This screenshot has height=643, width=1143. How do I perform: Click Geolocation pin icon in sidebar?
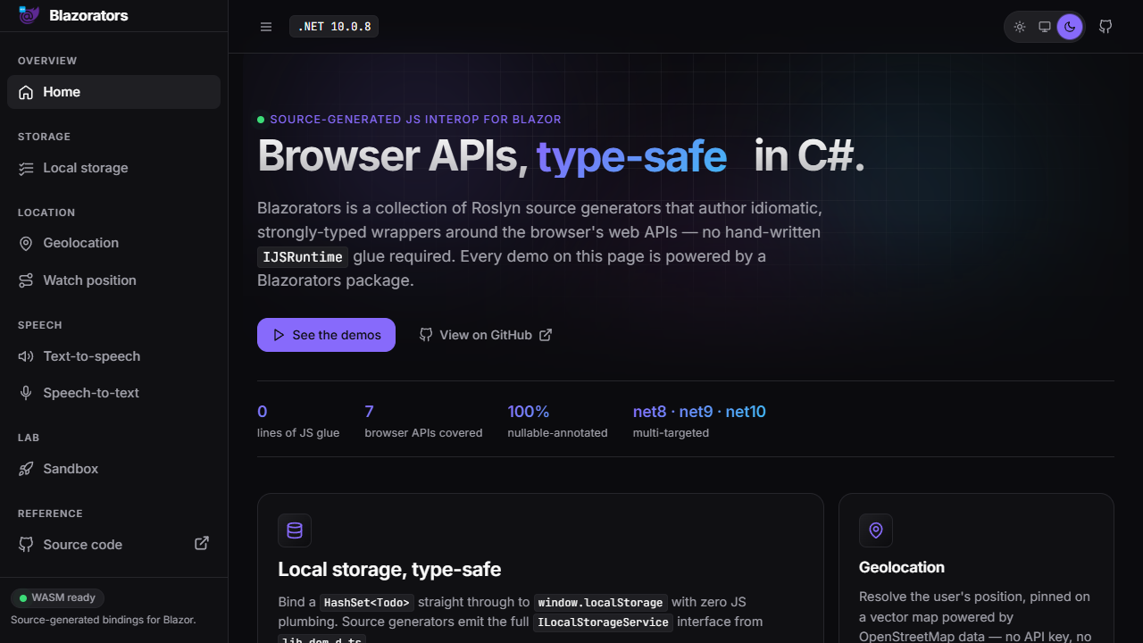(26, 243)
